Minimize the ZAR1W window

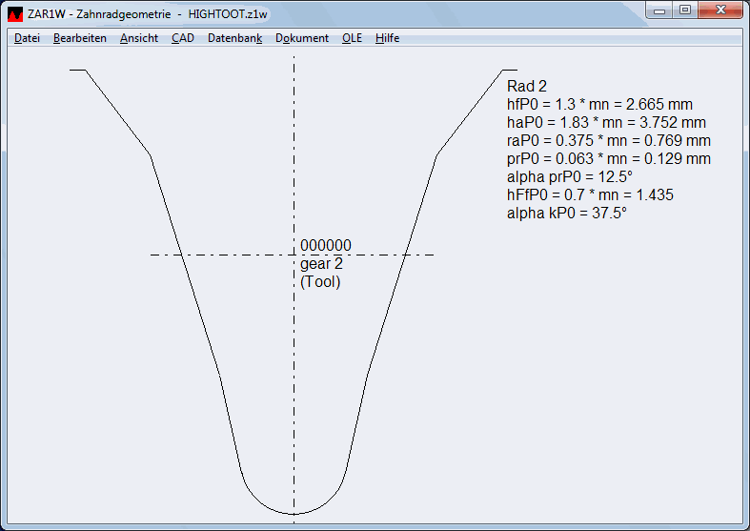pyautogui.click(x=659, y=10)
